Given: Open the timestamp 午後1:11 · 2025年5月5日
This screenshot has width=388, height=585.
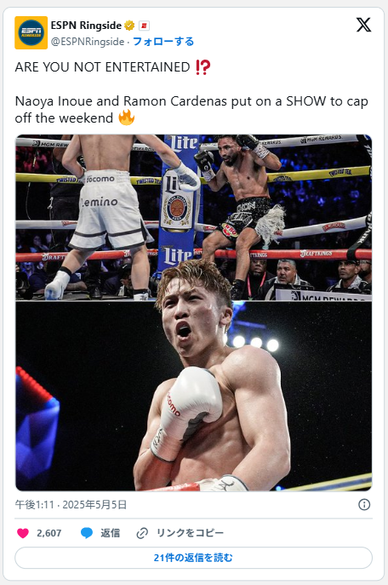Looking at the screenshot, I should [71, 505].
